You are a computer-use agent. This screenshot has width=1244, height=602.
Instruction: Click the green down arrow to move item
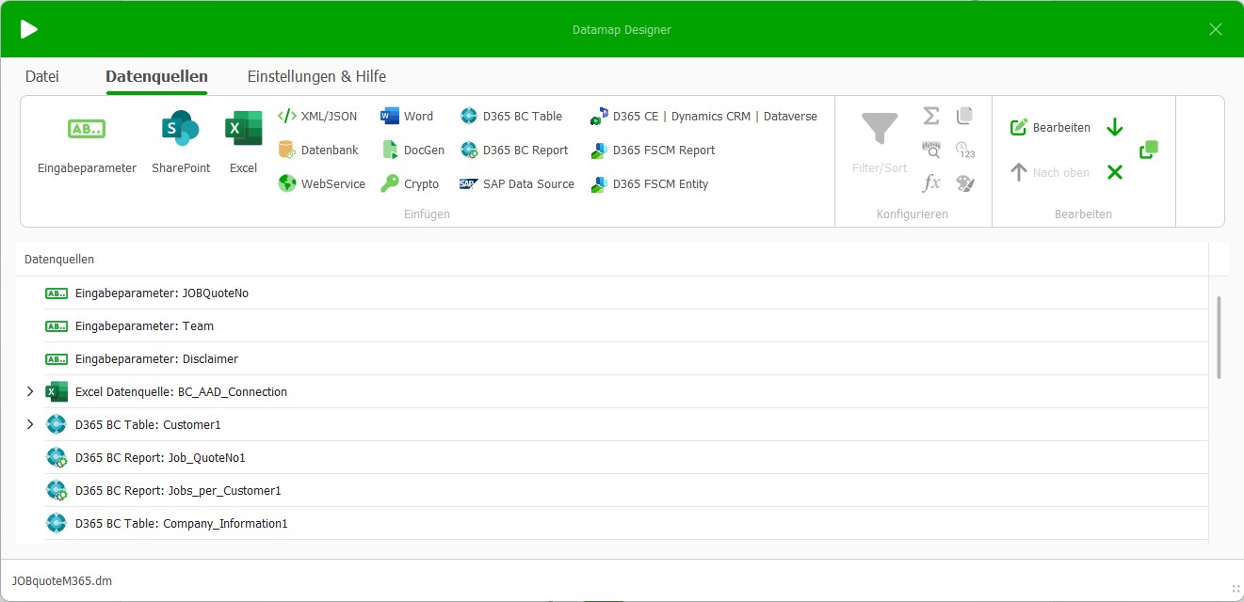point(1114,126)
